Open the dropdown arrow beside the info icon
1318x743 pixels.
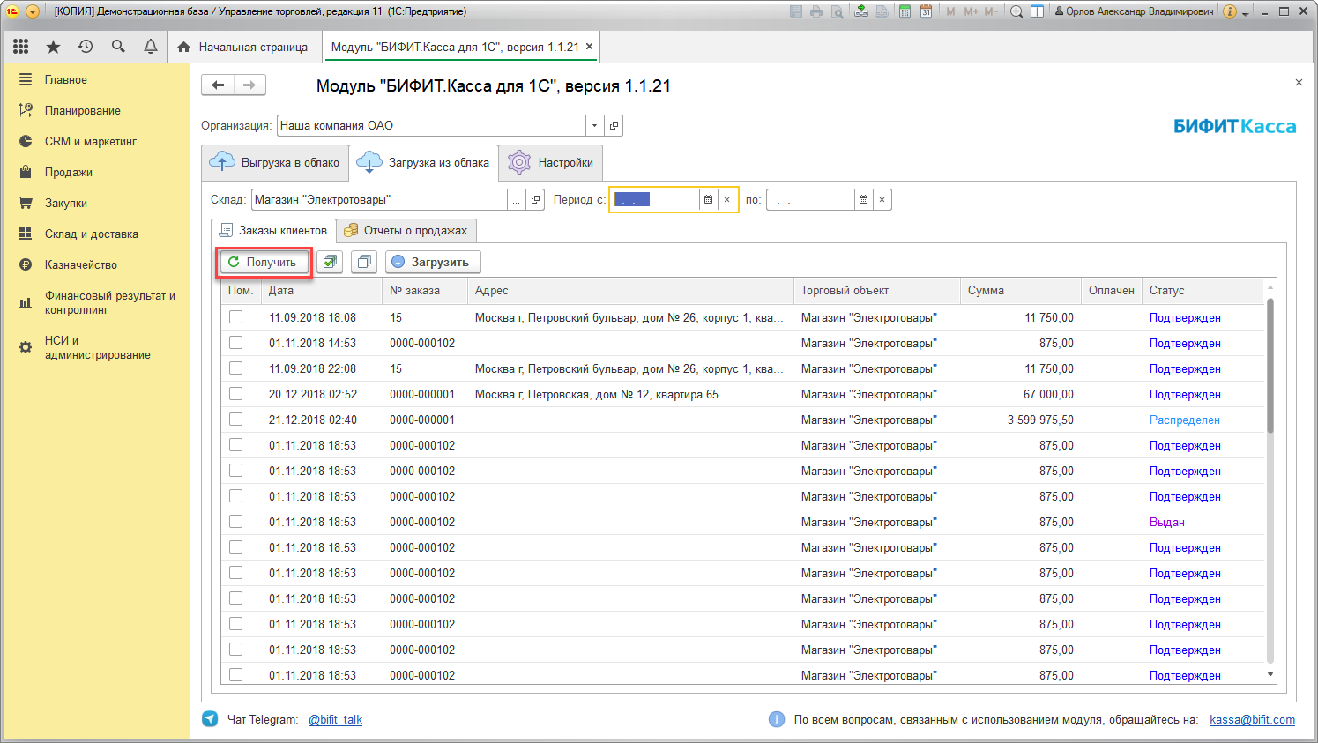coord(1246,13)
